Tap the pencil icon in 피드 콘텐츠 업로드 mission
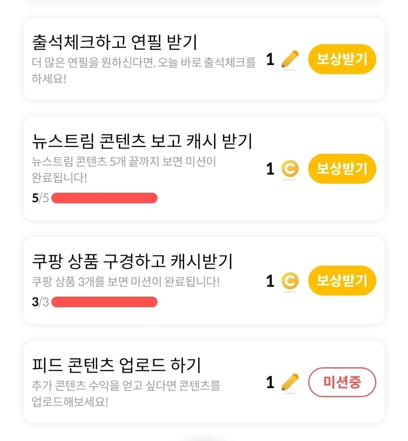Image resolution: width=408 pixels, height=441 pixels. click(x=290, y=382)
